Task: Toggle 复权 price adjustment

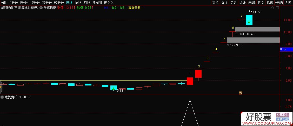Action: (x=215, y=3)
